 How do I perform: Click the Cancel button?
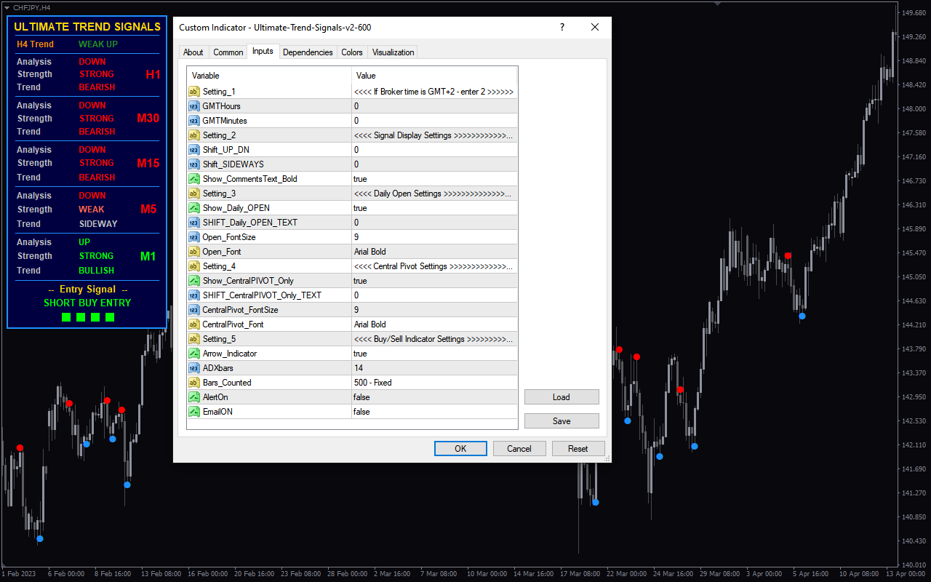tap(519, 449)
